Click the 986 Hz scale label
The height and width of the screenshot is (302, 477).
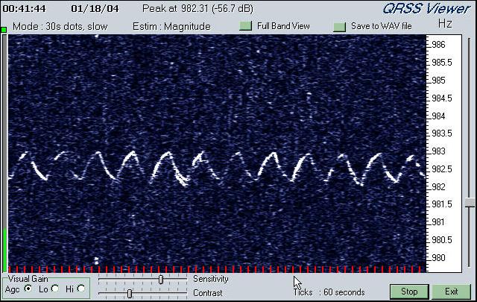pos(438,45)
